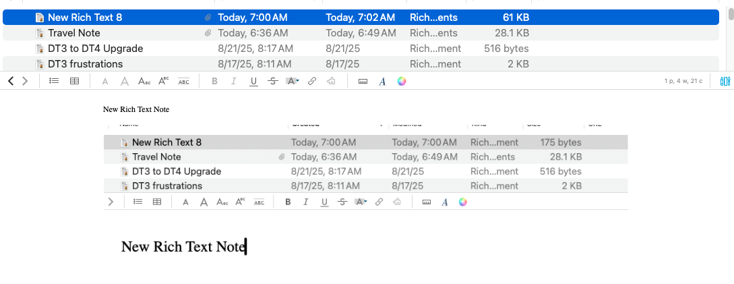
Task: Add a link using the top toolbar's chain icon
Action: (312, 81)
